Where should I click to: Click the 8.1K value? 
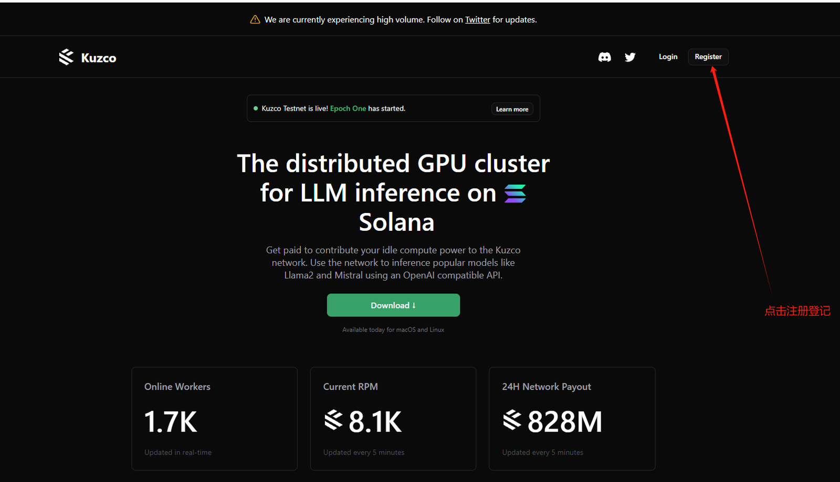click(x=375, y=422)
